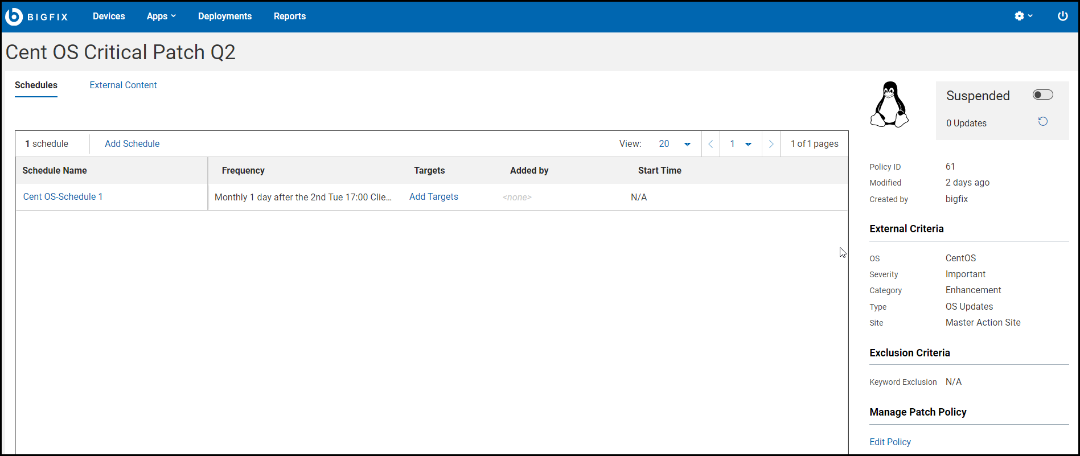The image size is (1080, 456).
Task: Click the power logout icon
Action: [x=1062, y=17]
